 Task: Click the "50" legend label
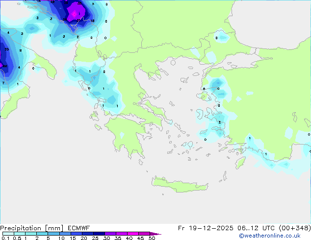pos(152,238)
